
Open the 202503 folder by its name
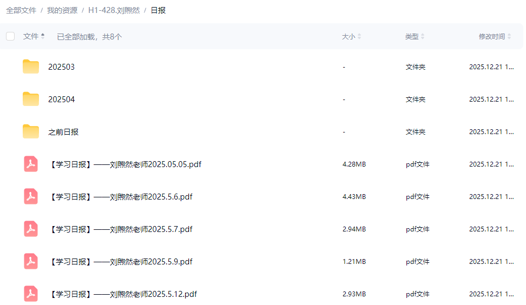61,67
